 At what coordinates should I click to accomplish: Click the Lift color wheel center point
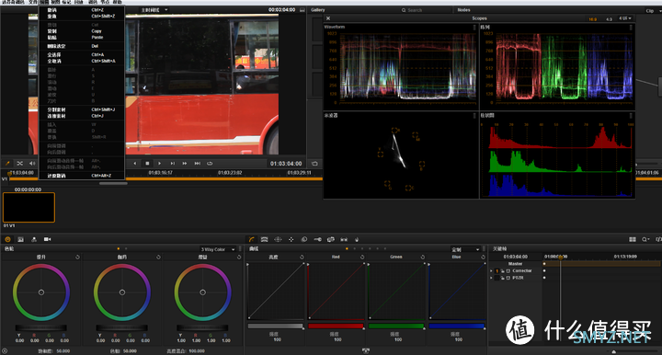tap(41, 292)
